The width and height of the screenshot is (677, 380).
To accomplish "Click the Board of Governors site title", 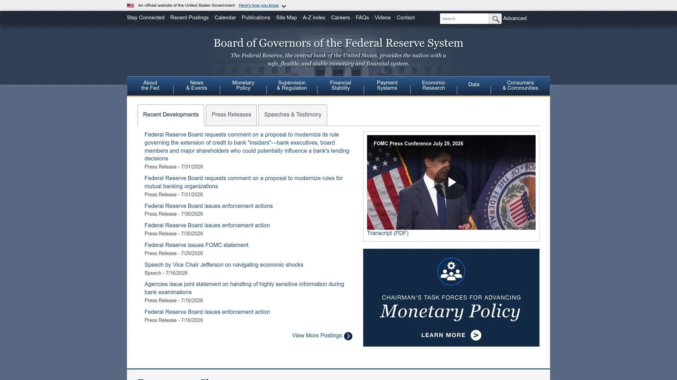I will click(338, 43).
